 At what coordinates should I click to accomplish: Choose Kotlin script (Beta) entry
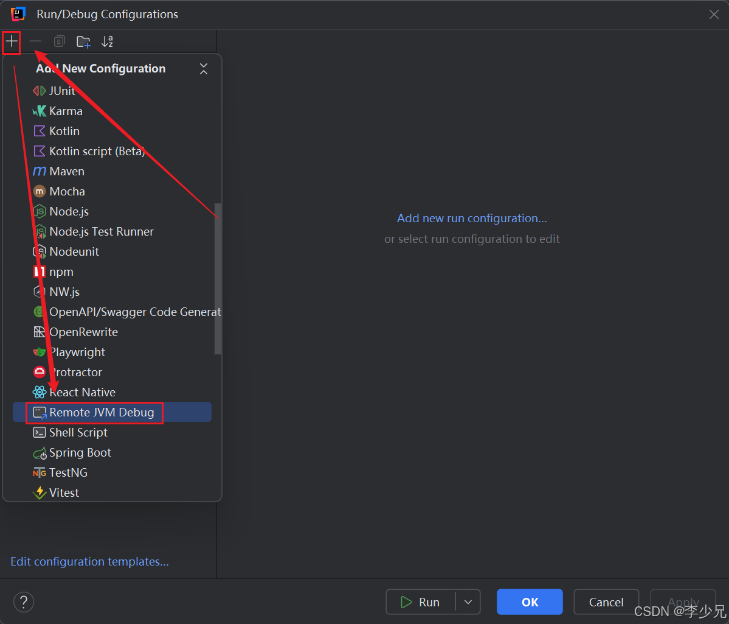coord(112,151)
